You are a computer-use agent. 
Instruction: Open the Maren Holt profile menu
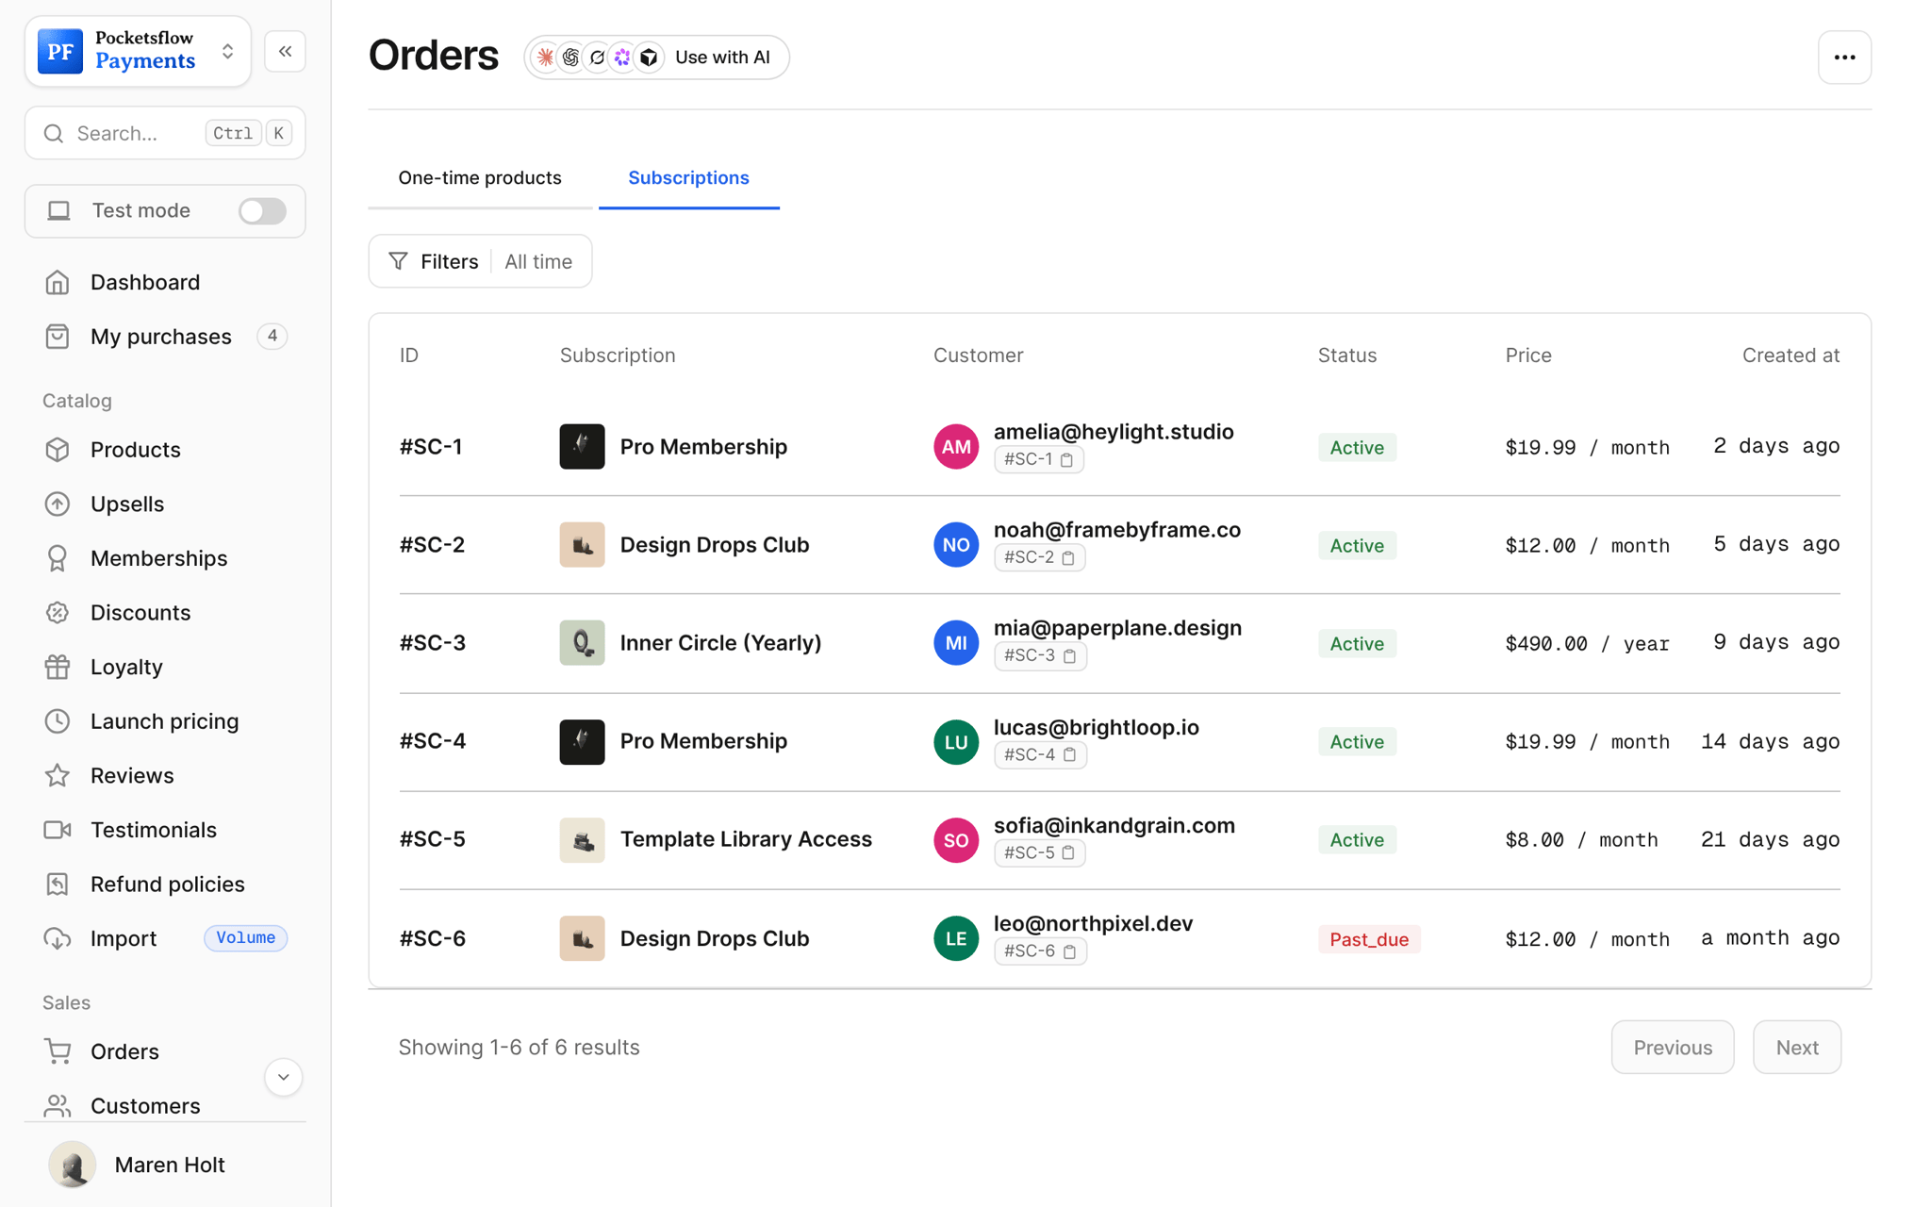(x=138, y=1165)
